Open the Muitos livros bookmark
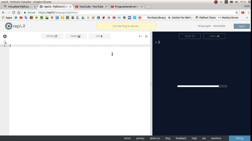Screen dimensions: 252x141 pyautogui.click(x=228, y=18)
